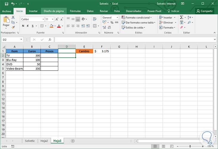
Task: Click the Paste (Pegar) clipboard icon
Action: (x=6, y=19)
